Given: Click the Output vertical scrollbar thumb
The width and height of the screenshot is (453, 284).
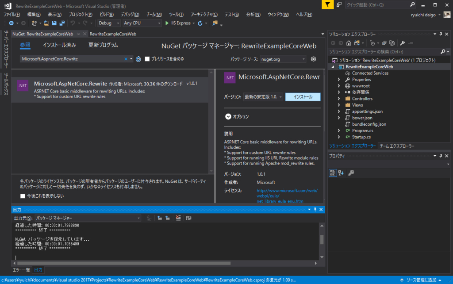Looking at the screenshot, I should (x=322, y=239).
